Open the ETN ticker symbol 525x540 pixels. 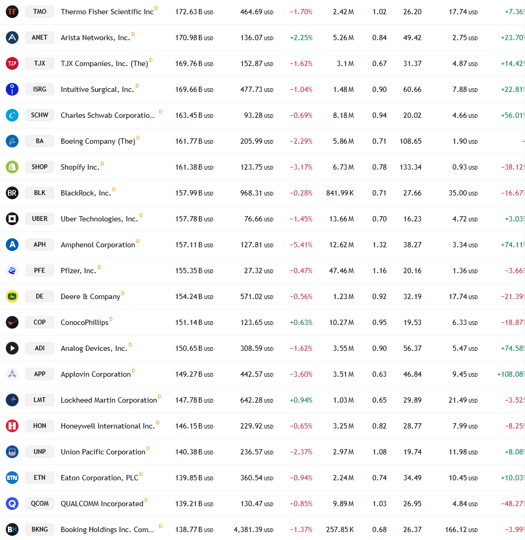40,478
